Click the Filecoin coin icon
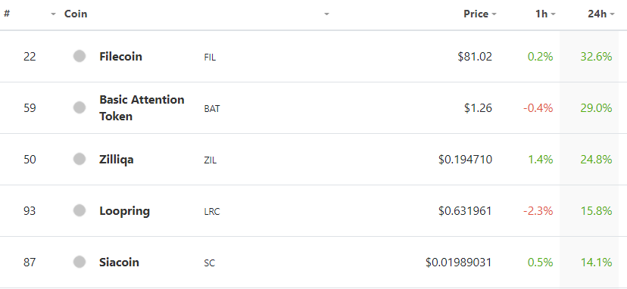Viewport: 627px width, 289px height. click(x=80, y=56)
